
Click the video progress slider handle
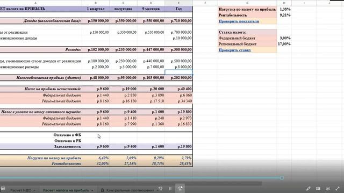282,178
